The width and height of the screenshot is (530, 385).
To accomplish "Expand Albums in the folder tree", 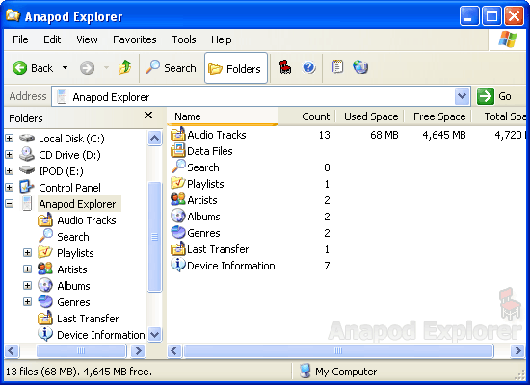I will pos(27,285).
